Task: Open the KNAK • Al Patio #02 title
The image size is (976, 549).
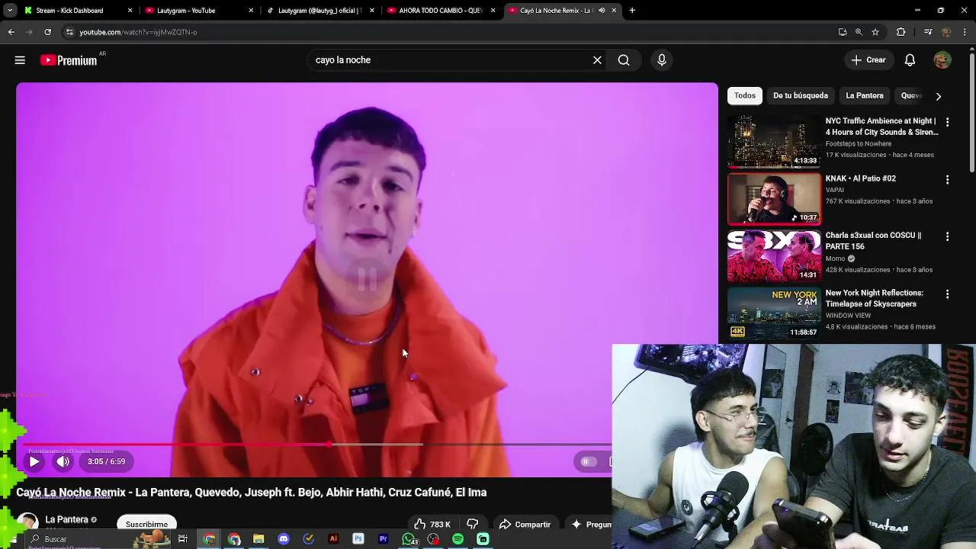Action: 860,178
